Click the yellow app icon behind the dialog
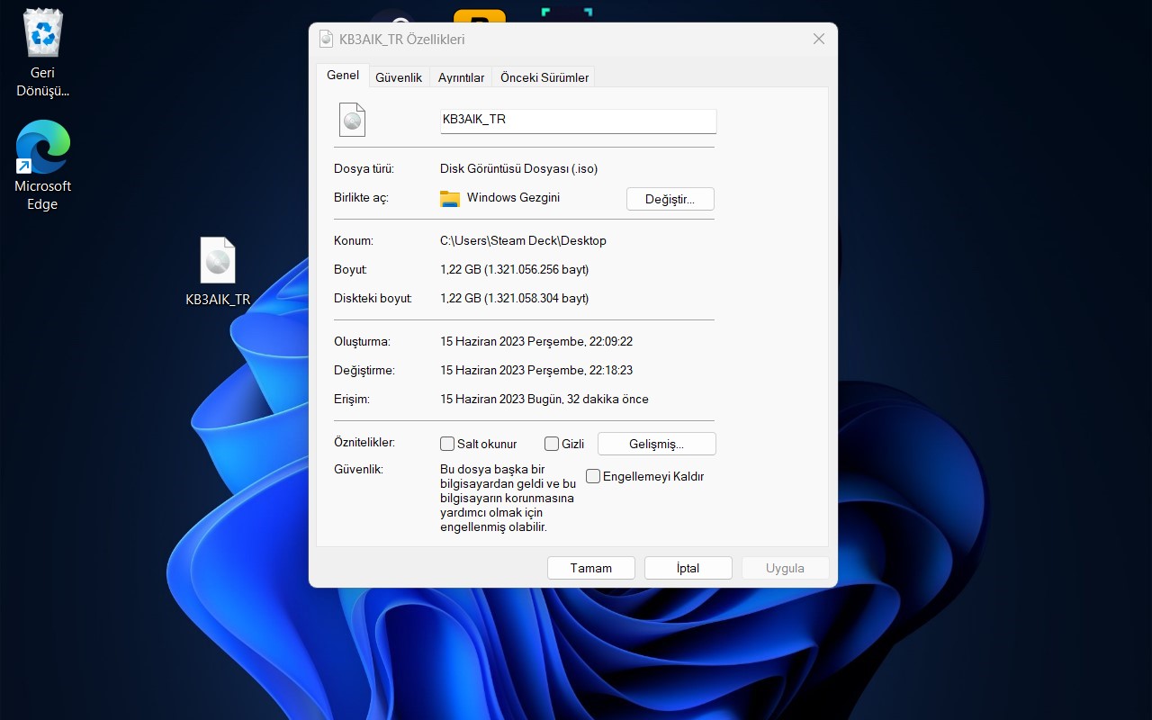The height and width of the screenshot is (720, 1152). pos(479,18)
